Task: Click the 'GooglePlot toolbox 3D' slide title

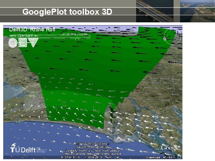Action: [67, 12]
